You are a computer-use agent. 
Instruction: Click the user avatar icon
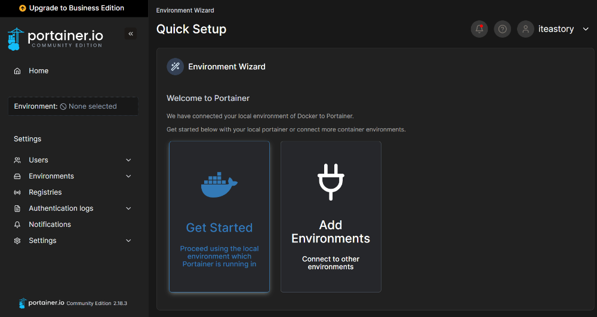525,29
